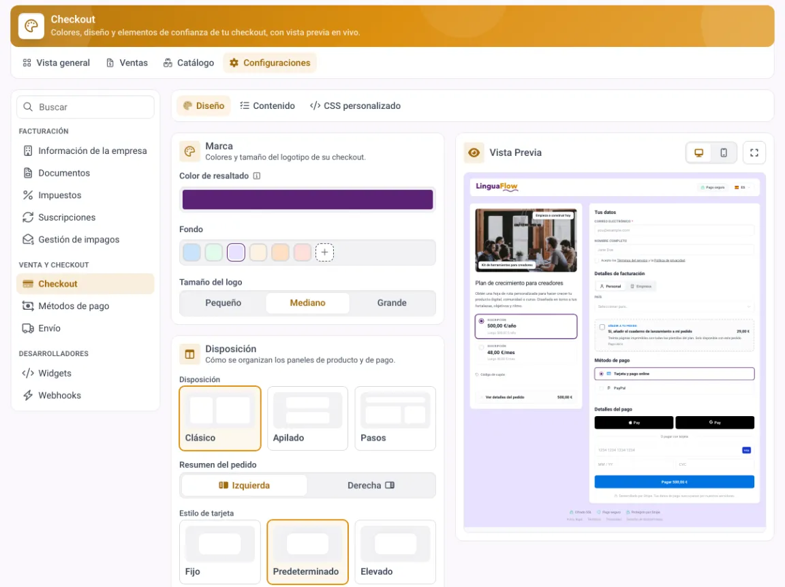Screen dimensions: 785x587
Task: Open Gestión de impagos
Action: coord(86,239)
